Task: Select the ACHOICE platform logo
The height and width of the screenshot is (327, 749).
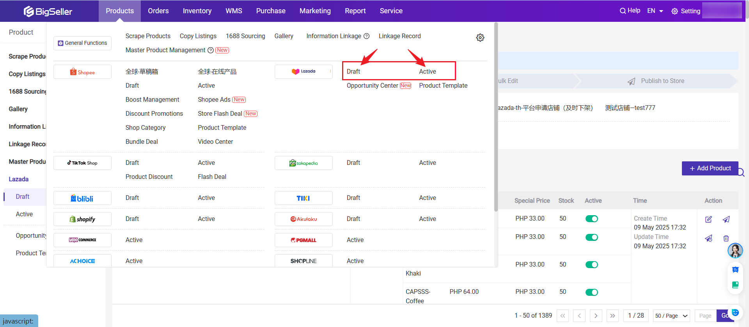Action: pos(82,261)
